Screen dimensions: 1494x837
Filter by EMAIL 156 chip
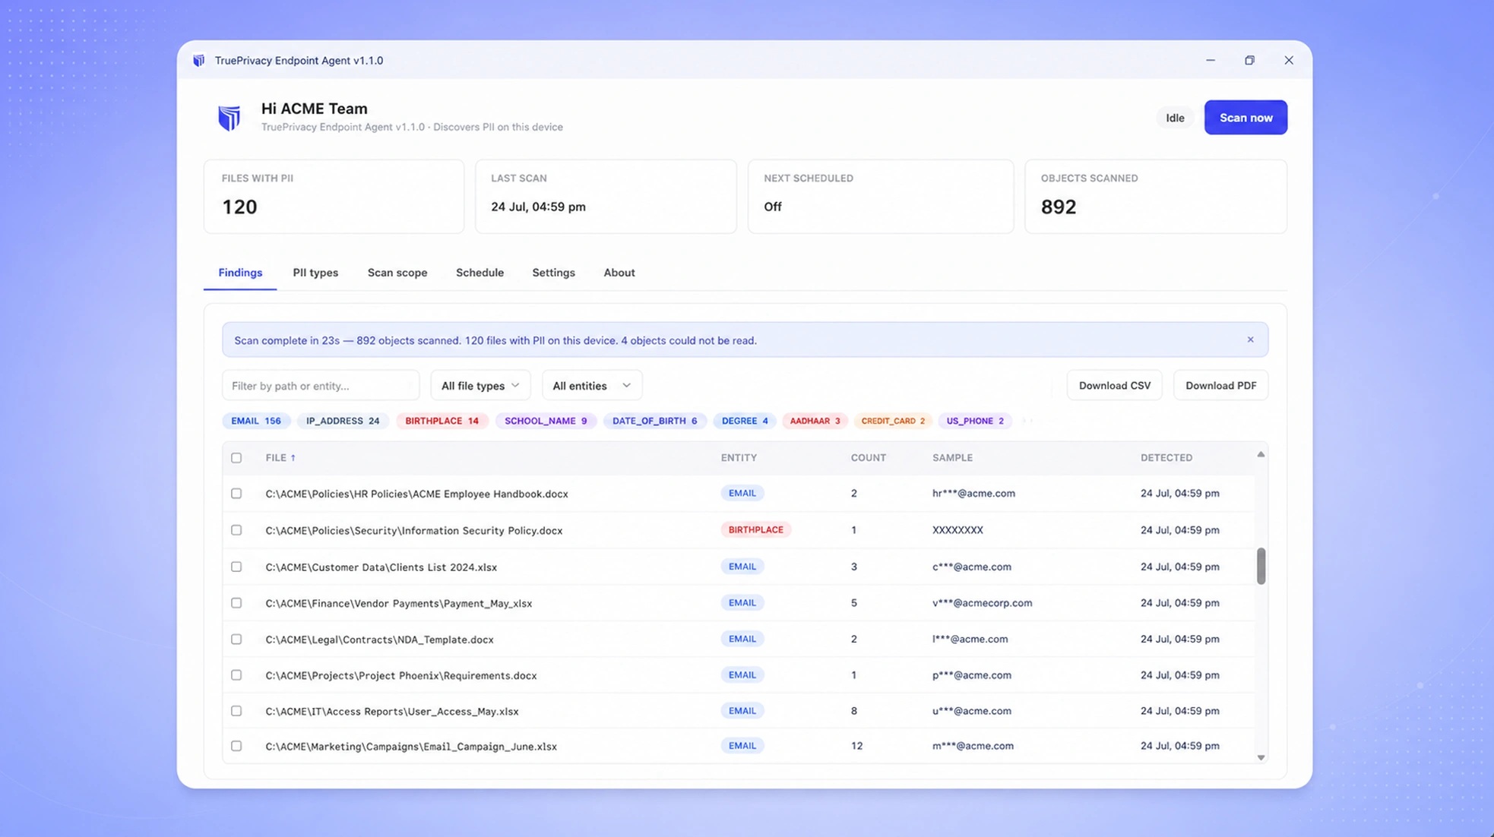(256, 421)
